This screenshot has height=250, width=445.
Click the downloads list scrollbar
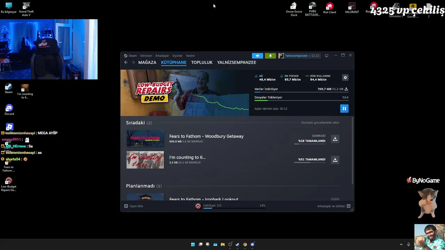353,150
